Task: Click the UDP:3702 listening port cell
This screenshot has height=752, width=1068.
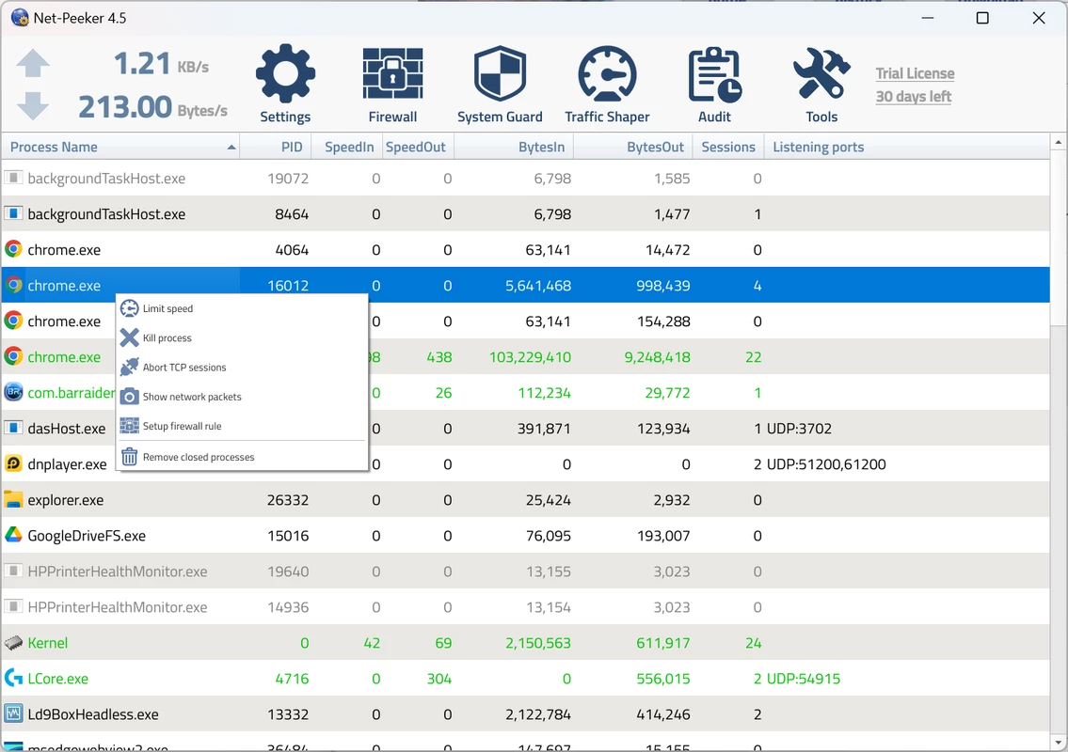Action: point(799,429)
